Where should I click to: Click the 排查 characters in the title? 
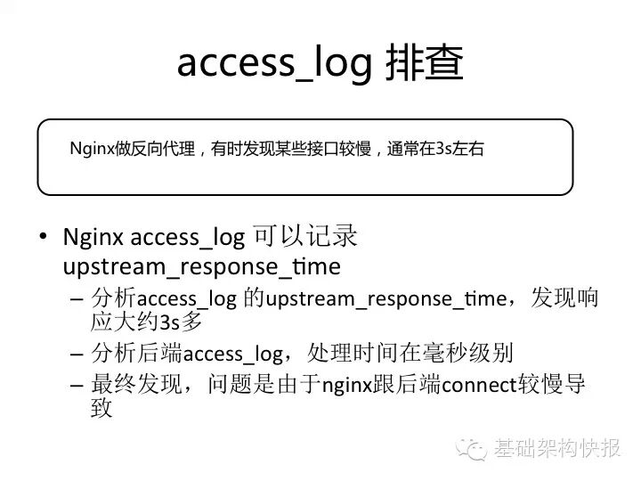click(x=425, y=62)
